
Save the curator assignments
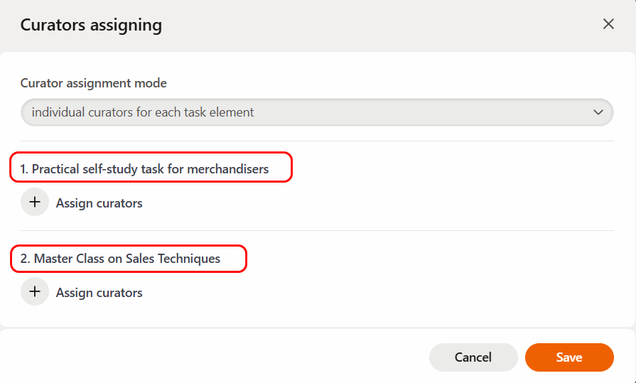click(x=568, y=357)
